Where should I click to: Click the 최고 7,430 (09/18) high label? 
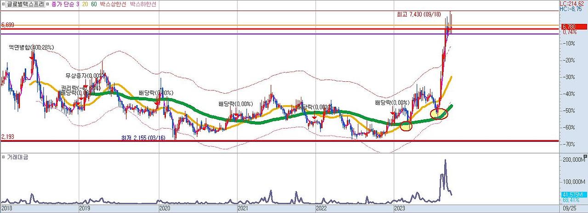pos(418,14)
